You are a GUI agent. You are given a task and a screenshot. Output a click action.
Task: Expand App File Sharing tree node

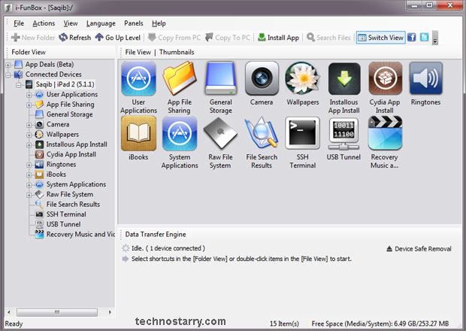[29, 105]
